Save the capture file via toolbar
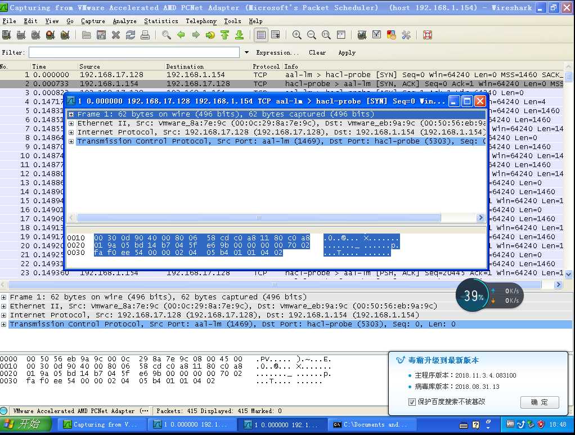 click(101, 35)
